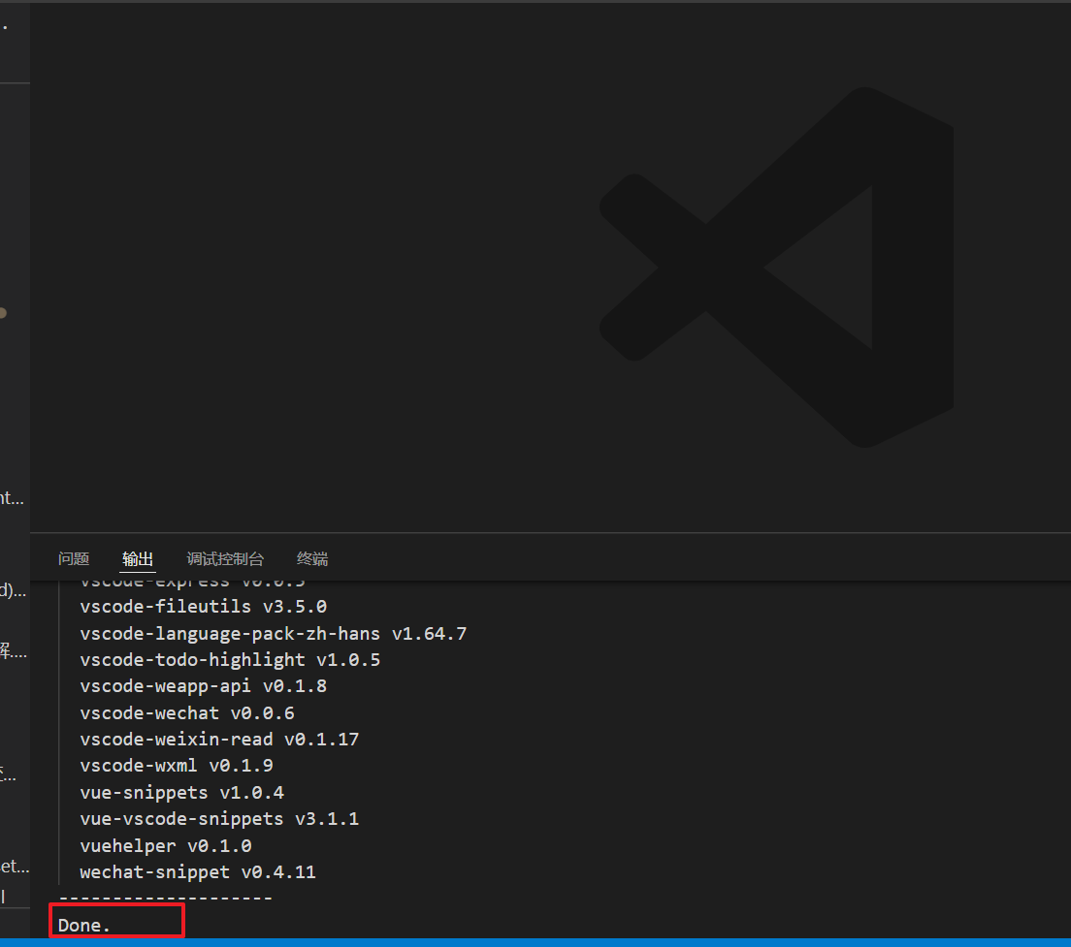Switch to the 问题 panel tab
1071x947 pixels.
point(74,558)
